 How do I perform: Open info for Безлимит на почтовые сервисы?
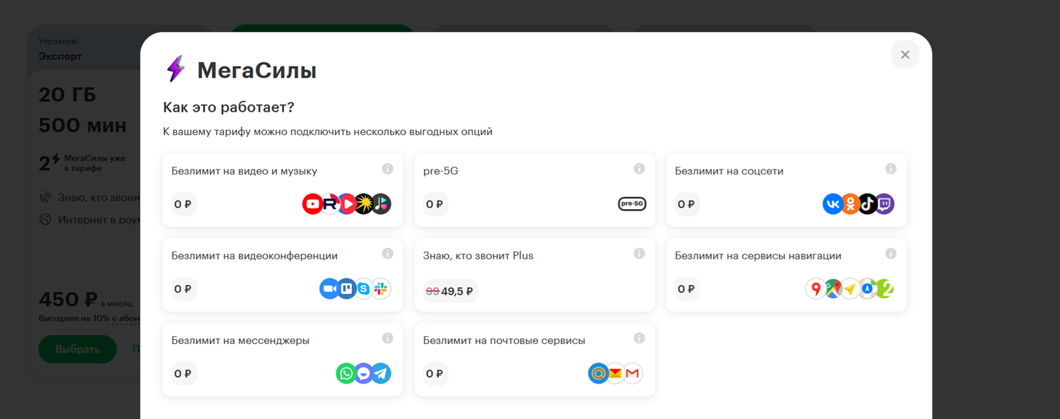pyautogui.click(x=639, y=338)
